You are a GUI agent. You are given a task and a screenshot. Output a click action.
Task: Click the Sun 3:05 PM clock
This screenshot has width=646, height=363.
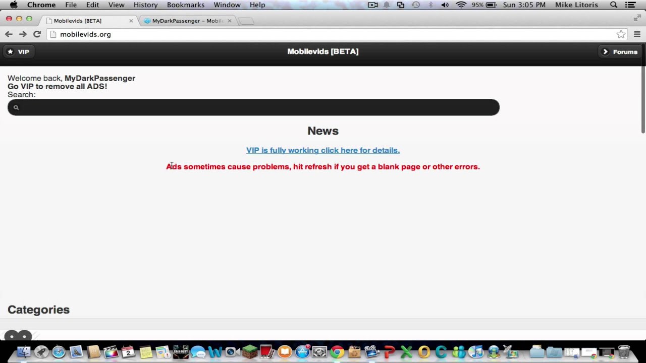coord(524,5)
